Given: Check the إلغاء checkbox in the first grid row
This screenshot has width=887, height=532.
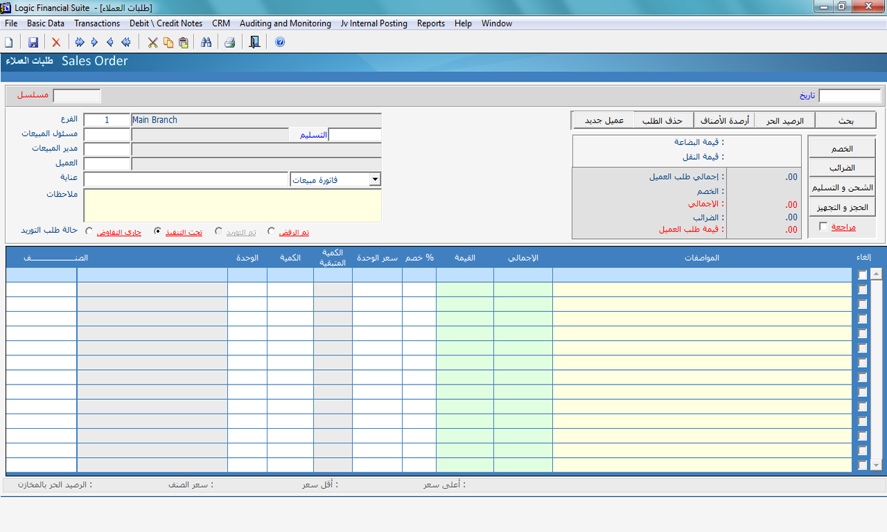Looking at the screenshot, I should pyautogui.click(x=862, y=275).
